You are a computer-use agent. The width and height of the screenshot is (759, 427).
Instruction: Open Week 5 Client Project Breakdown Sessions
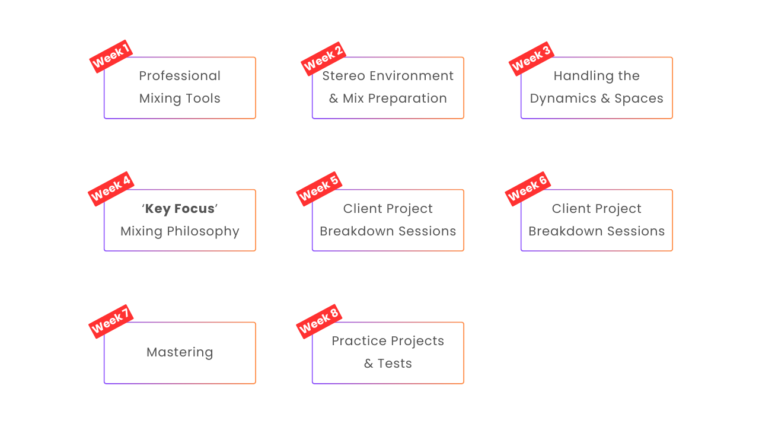tap(388, 220)
